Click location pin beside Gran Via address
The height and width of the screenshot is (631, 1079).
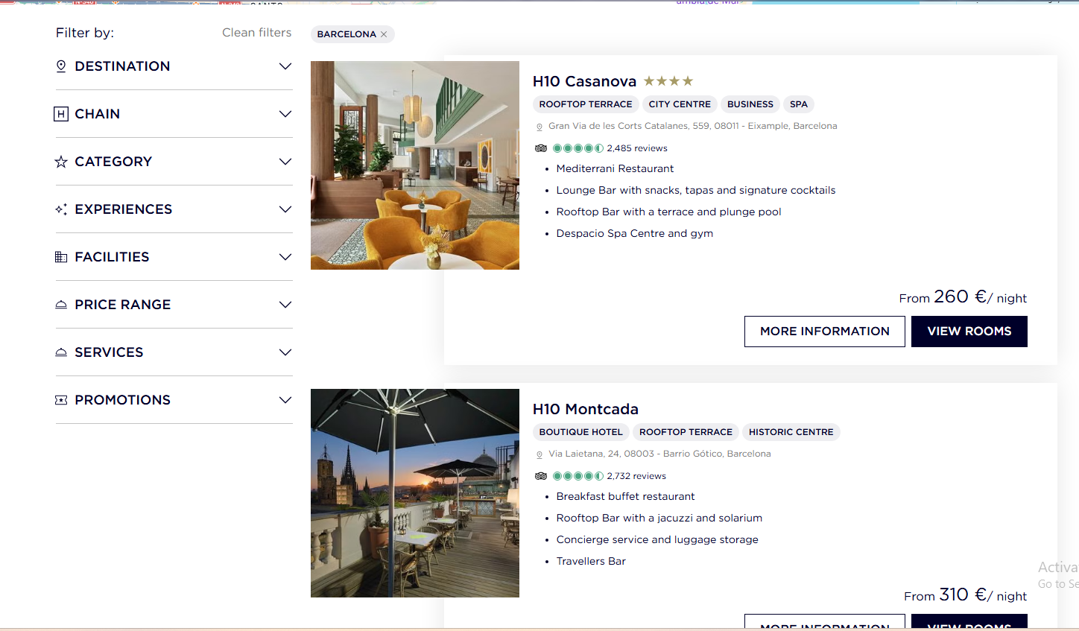click(x=539, y=127)
